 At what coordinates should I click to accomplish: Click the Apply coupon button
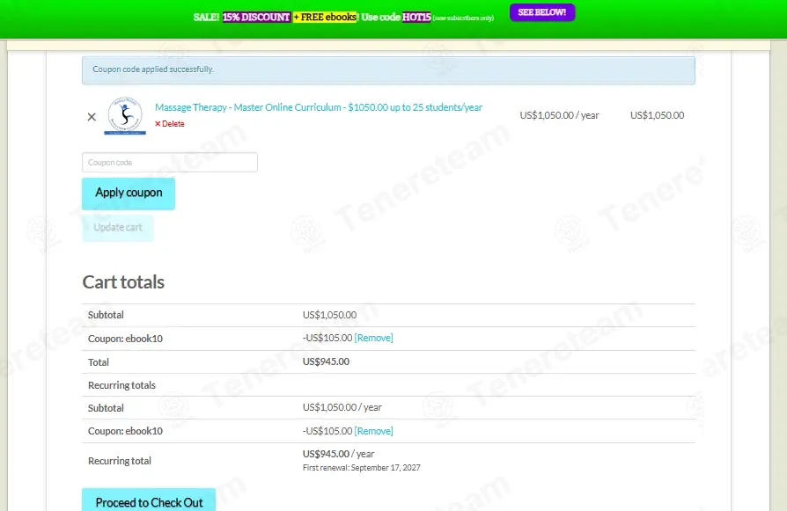click(129, 193)
